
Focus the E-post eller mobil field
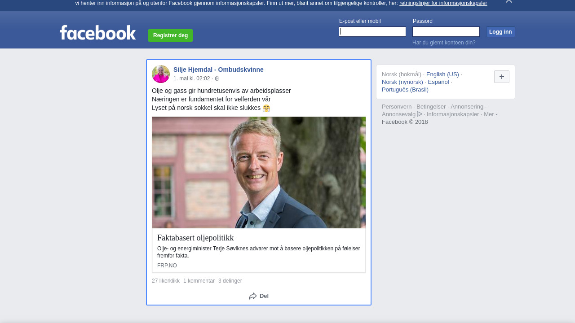pyautogui.click(x=372, y=31)
